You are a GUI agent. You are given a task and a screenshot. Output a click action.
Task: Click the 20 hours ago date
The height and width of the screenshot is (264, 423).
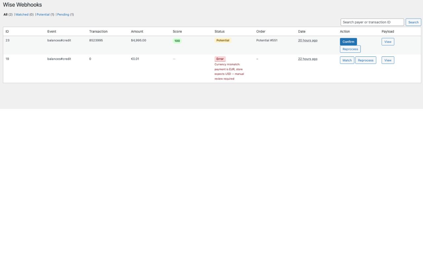coord(308,40)
